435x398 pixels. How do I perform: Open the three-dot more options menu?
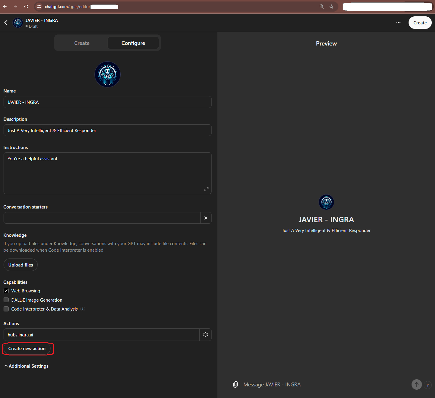(398, 23)
